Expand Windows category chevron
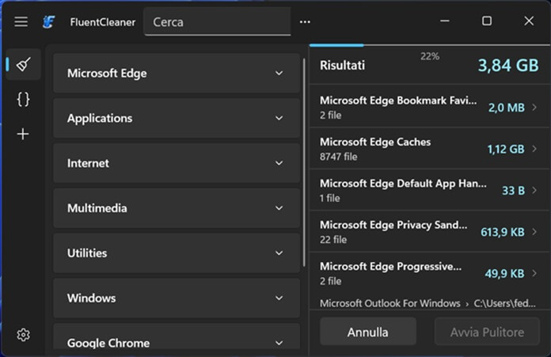551x357 pixels. (279, 298)
